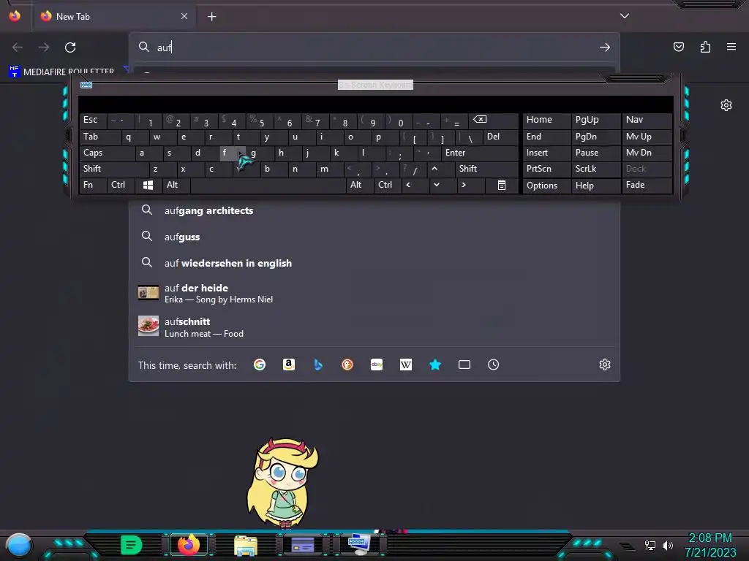
Task: Open green chat app on taskbar
Action: (x=132, y=545)
